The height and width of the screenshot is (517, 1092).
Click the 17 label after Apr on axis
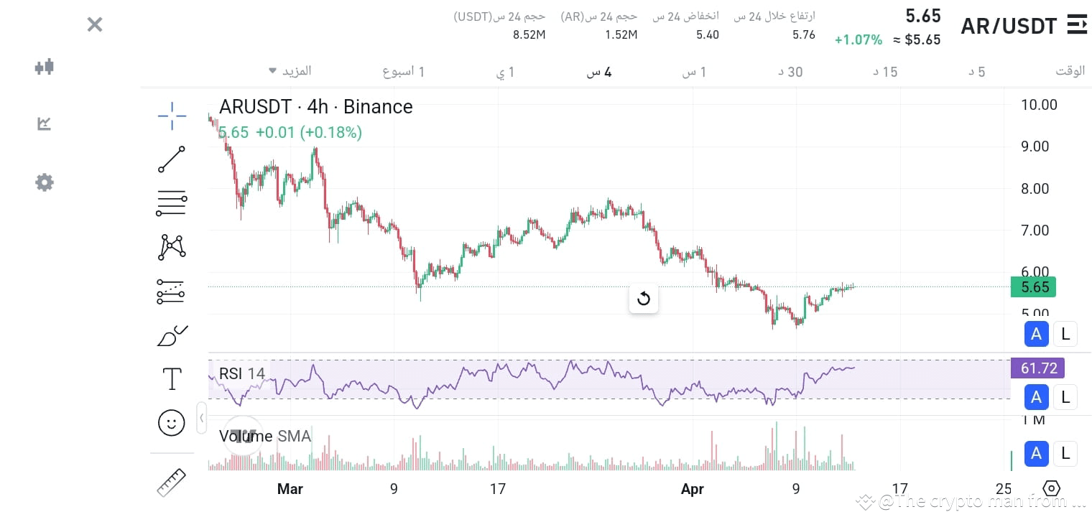coord(899,489)
